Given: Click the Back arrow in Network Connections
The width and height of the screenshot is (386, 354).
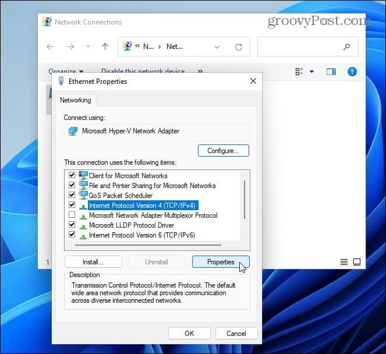Looking at the screenshot, I should (50, 47).
